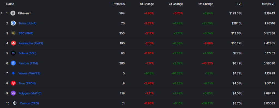This screenshot has height=108, width=279.
Task: Click the purple Polygon logo icon
Action: pos(13,93)
